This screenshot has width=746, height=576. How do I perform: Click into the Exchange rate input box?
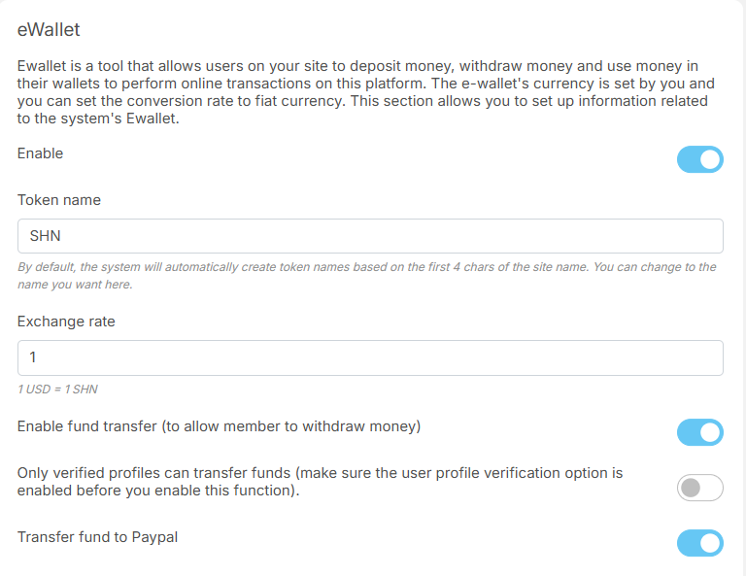click(370, 357)
